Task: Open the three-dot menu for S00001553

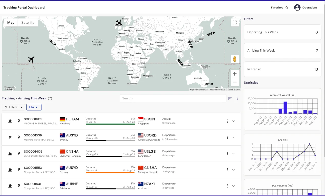Action: coord(228,170)
